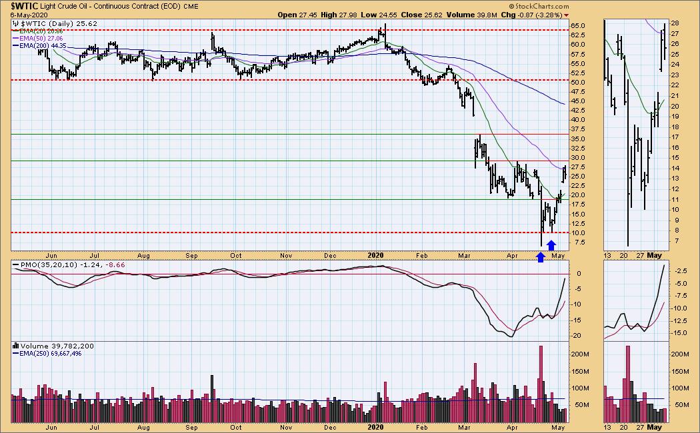Screen dimensions: 700x433
Task: Click the Sep month label under price chart
Action: coord(191,256)
